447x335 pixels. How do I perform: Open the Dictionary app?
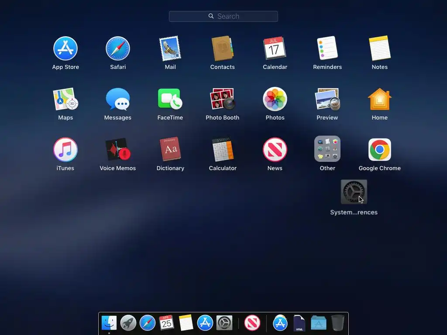pyautogui.click(x=170, y=149)
